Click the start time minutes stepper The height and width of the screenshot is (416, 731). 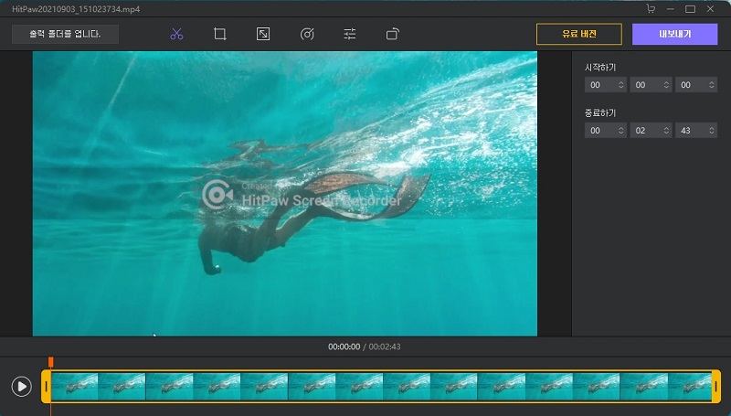(666, 85)
